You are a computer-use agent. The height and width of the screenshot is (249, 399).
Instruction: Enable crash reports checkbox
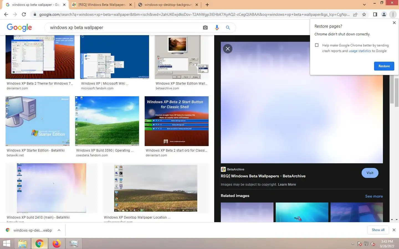317,45
